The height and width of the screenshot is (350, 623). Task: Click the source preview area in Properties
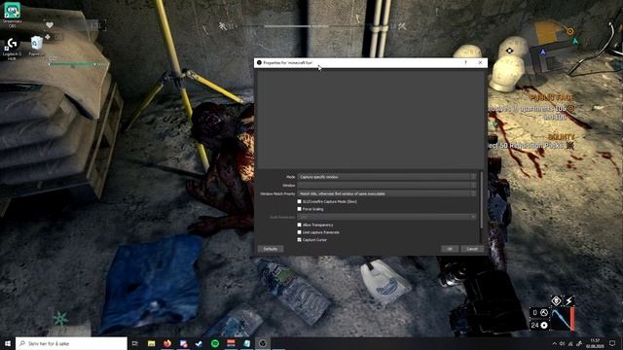click(371, 119)
